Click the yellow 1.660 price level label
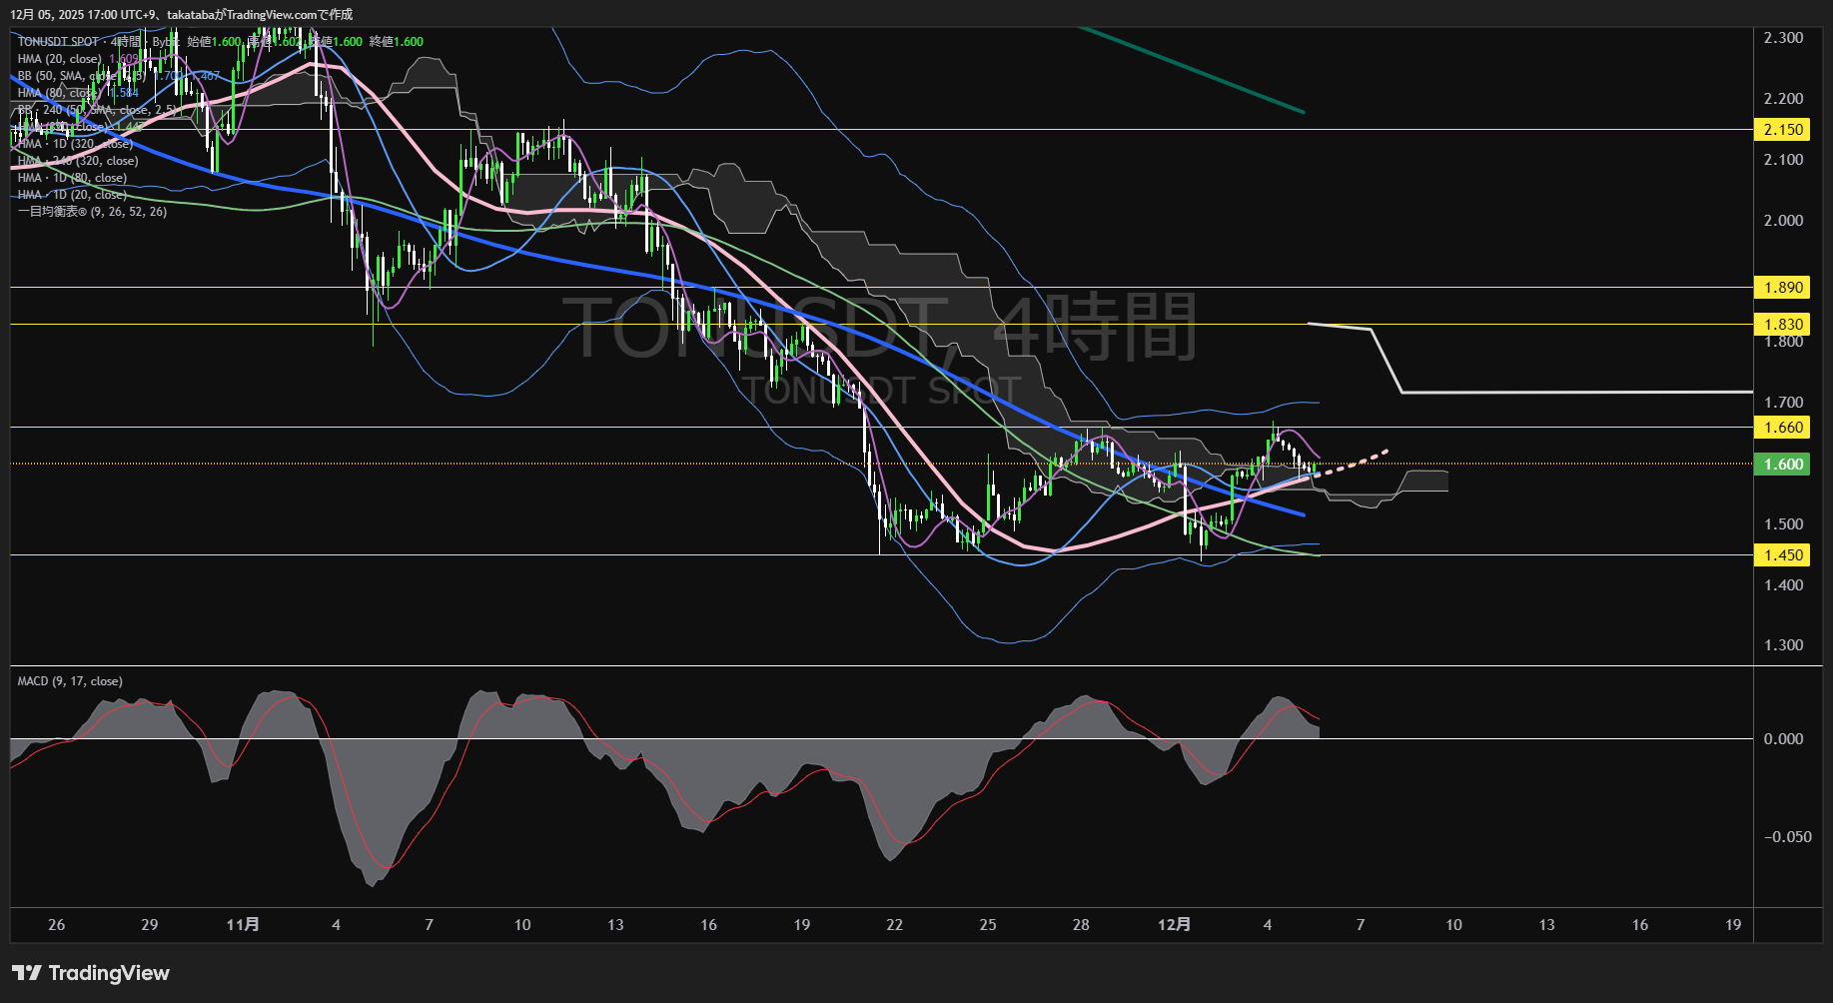Screen dimensions: 1833x1003 pos(1783,428)
